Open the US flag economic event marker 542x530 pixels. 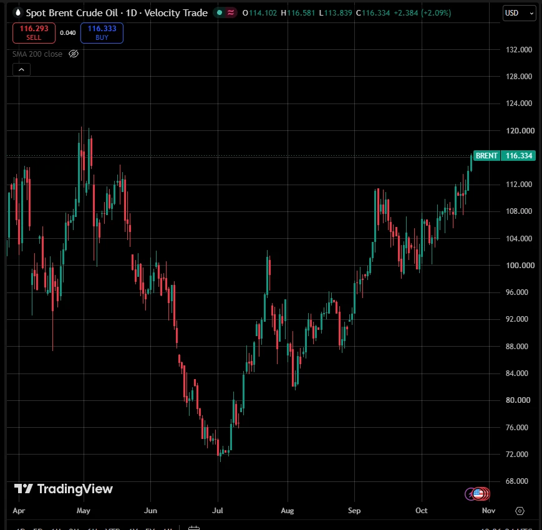tap(479, 494)
